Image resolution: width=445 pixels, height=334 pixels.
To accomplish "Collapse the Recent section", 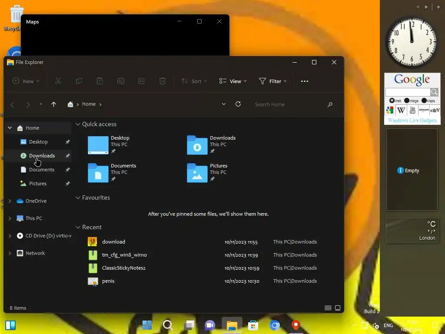I will pos(78,227).
